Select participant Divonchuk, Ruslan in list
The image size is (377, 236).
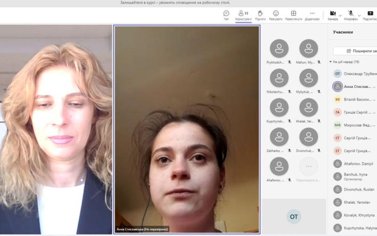pyautogui.click(x=355, y=189)
